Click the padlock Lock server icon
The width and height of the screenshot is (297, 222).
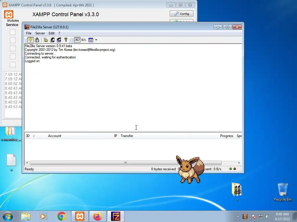(37, 40)
